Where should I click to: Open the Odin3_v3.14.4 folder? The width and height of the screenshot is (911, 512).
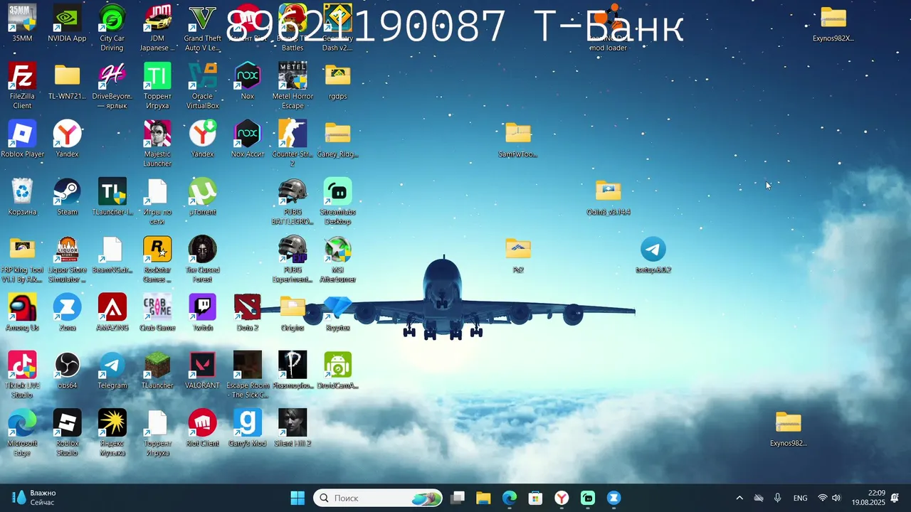608,197
